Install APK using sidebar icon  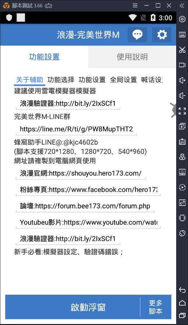[182, 141]
